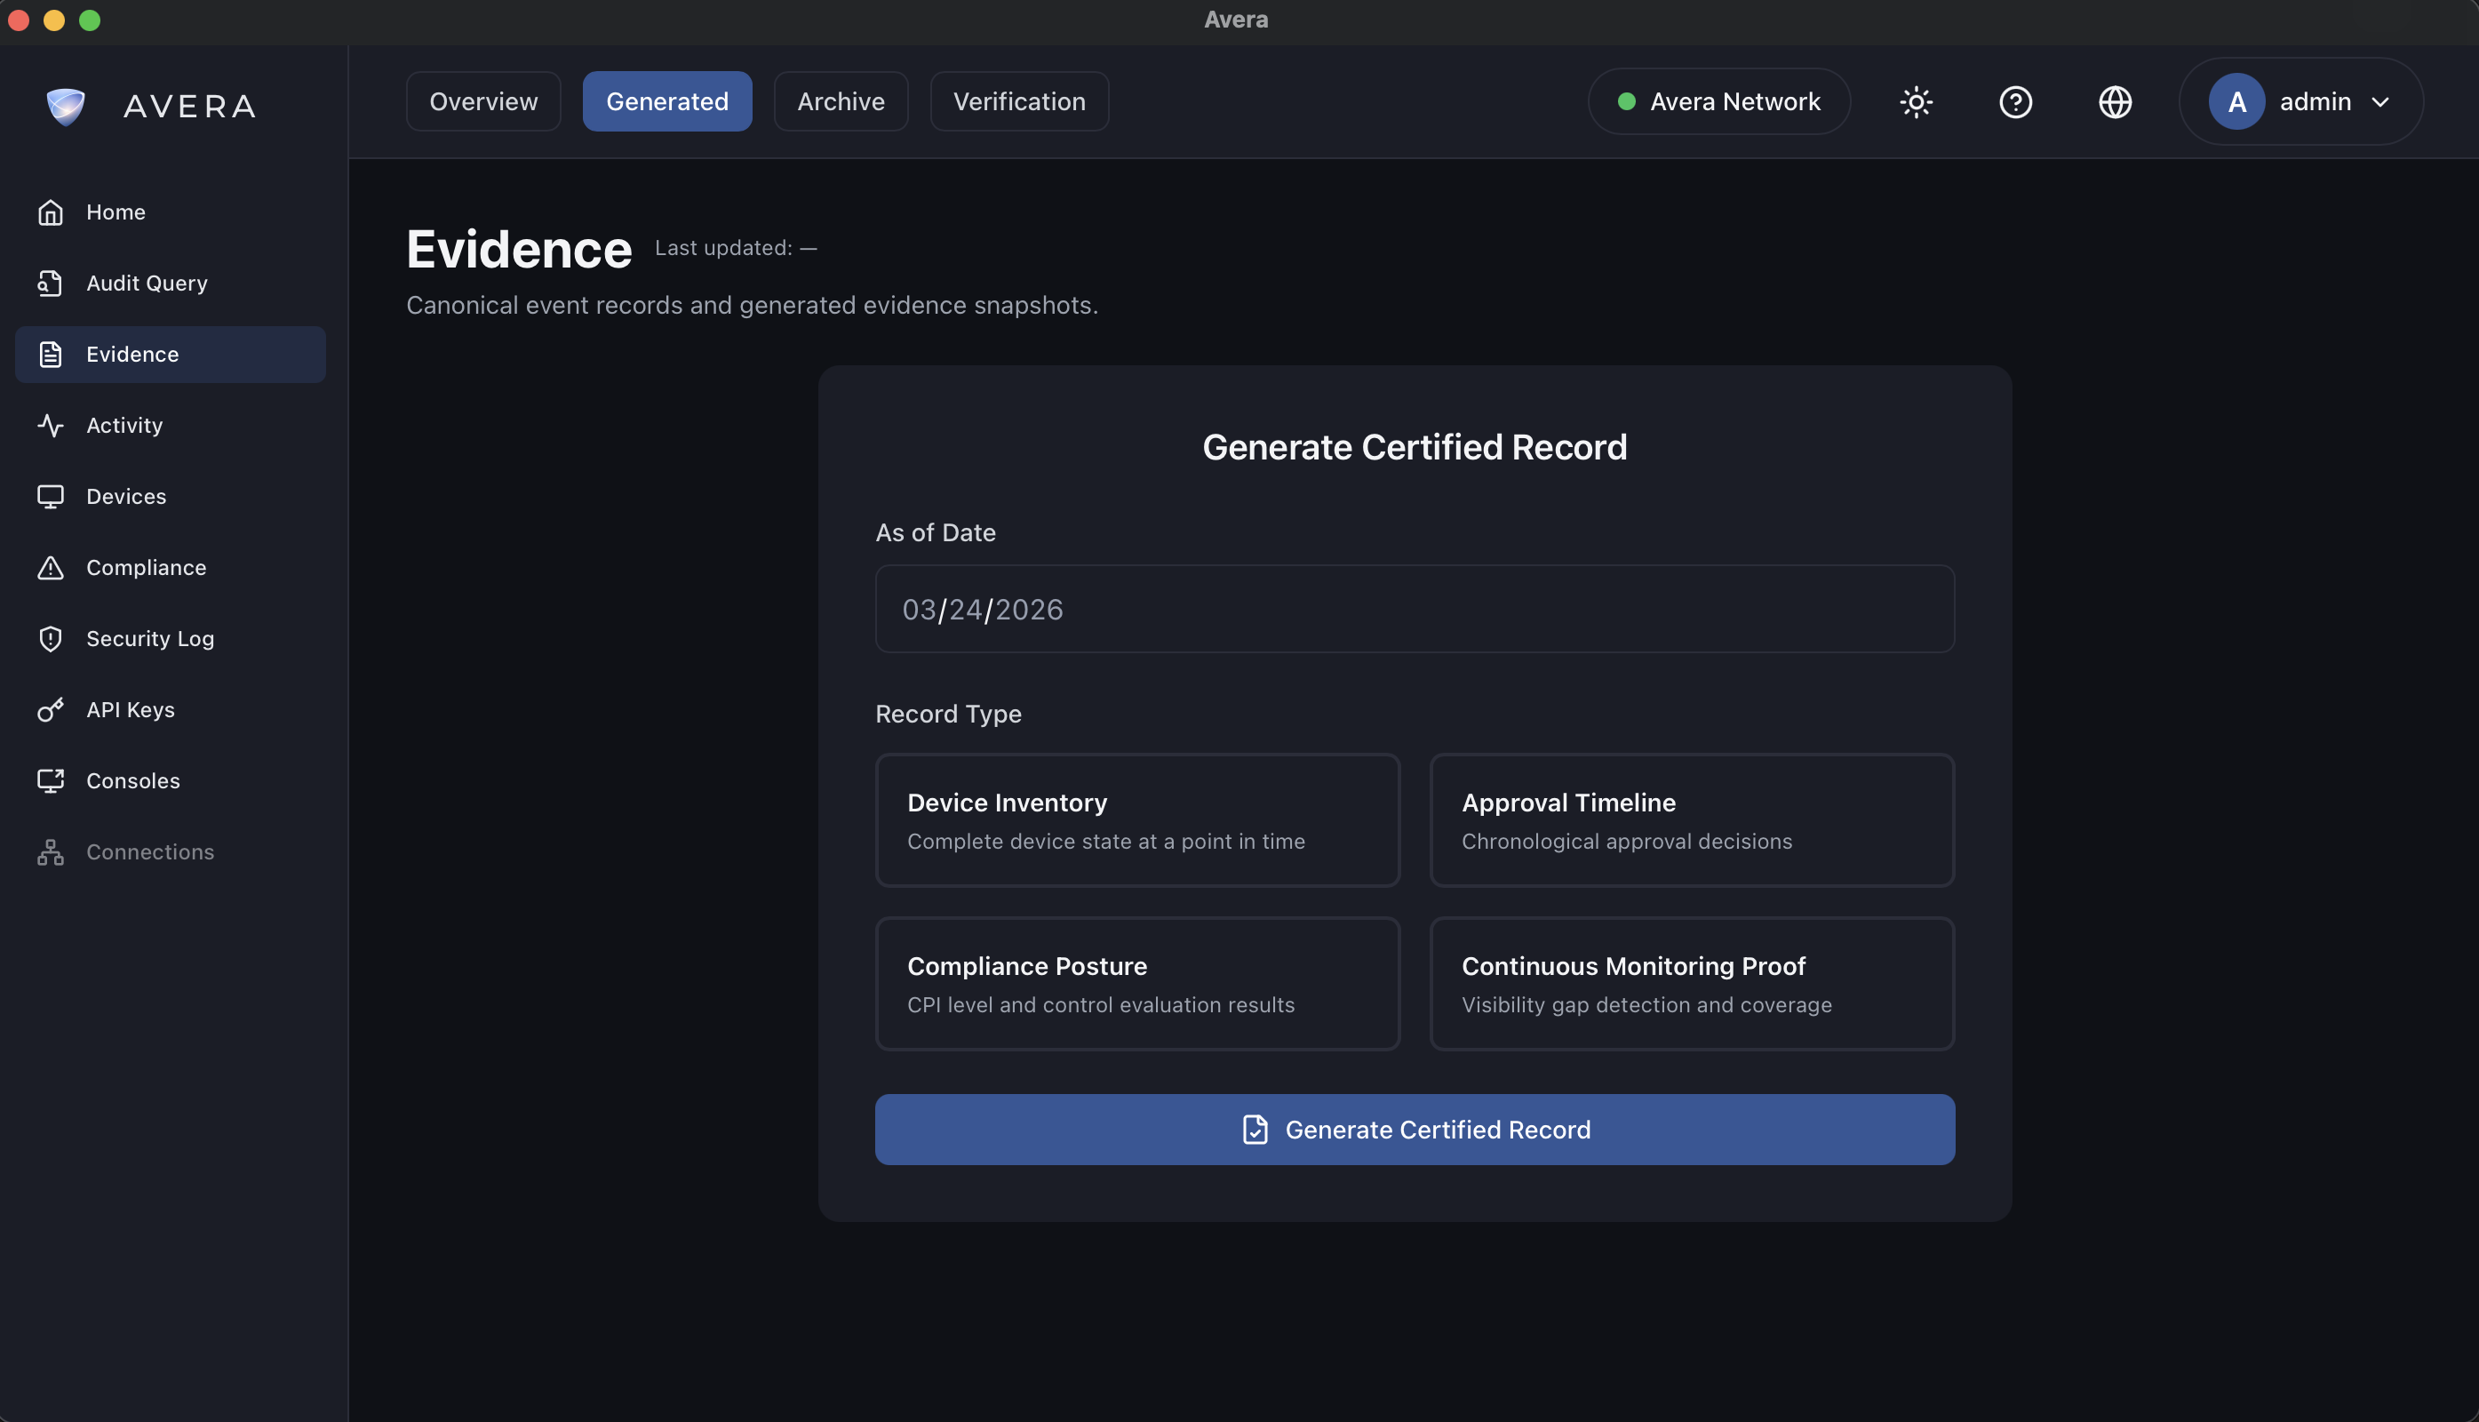Viewport: 2479px width, 1422px height.
Task: Select Activity in the sidebar
Action: click(124, 425)
